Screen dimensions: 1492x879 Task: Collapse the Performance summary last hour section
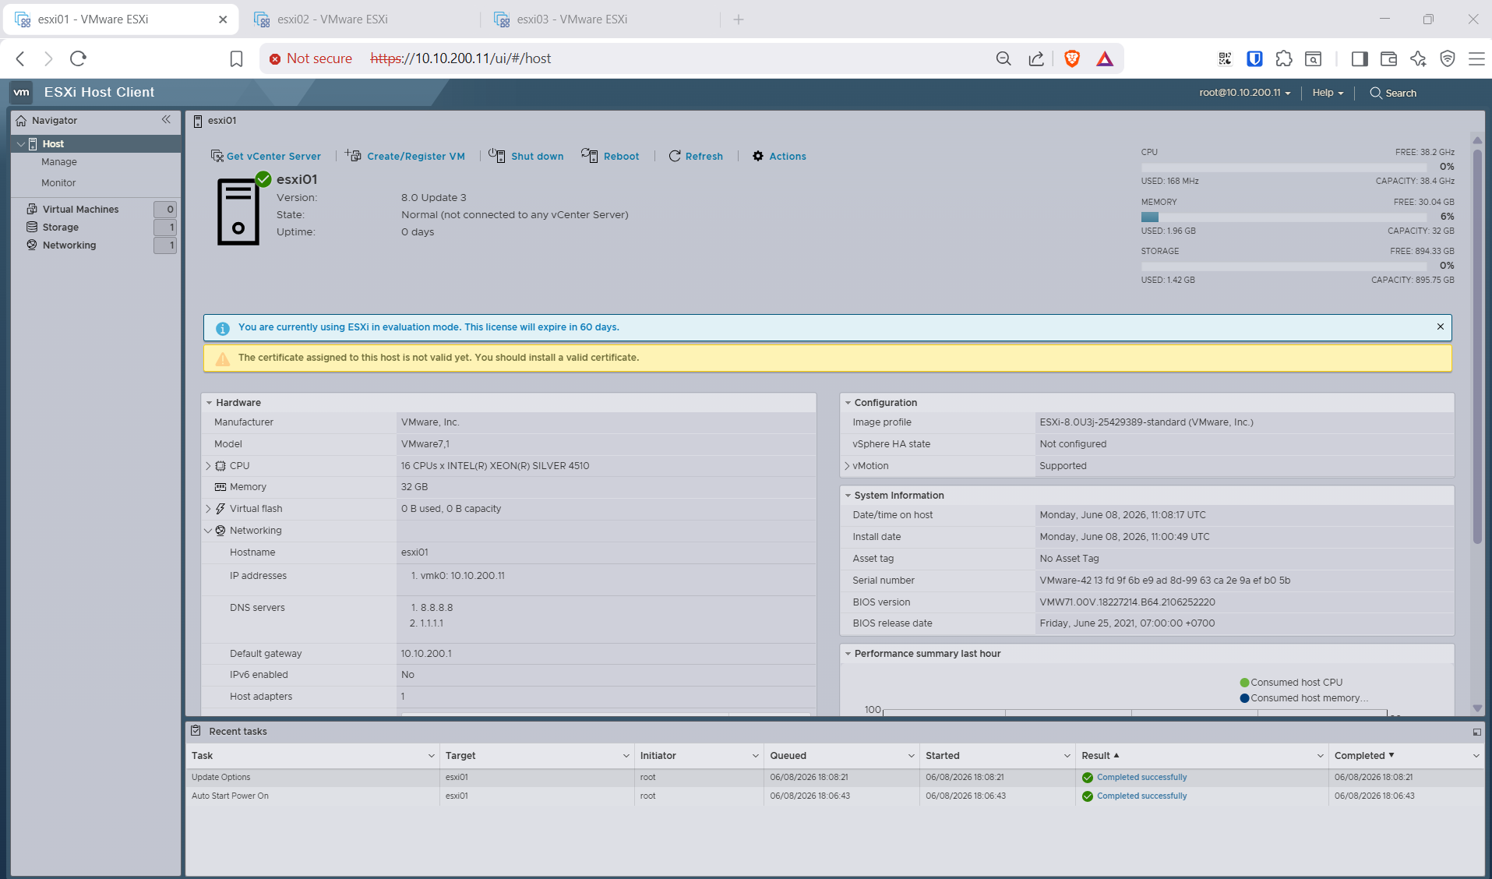pyautogui.click(x=848, y=654)
